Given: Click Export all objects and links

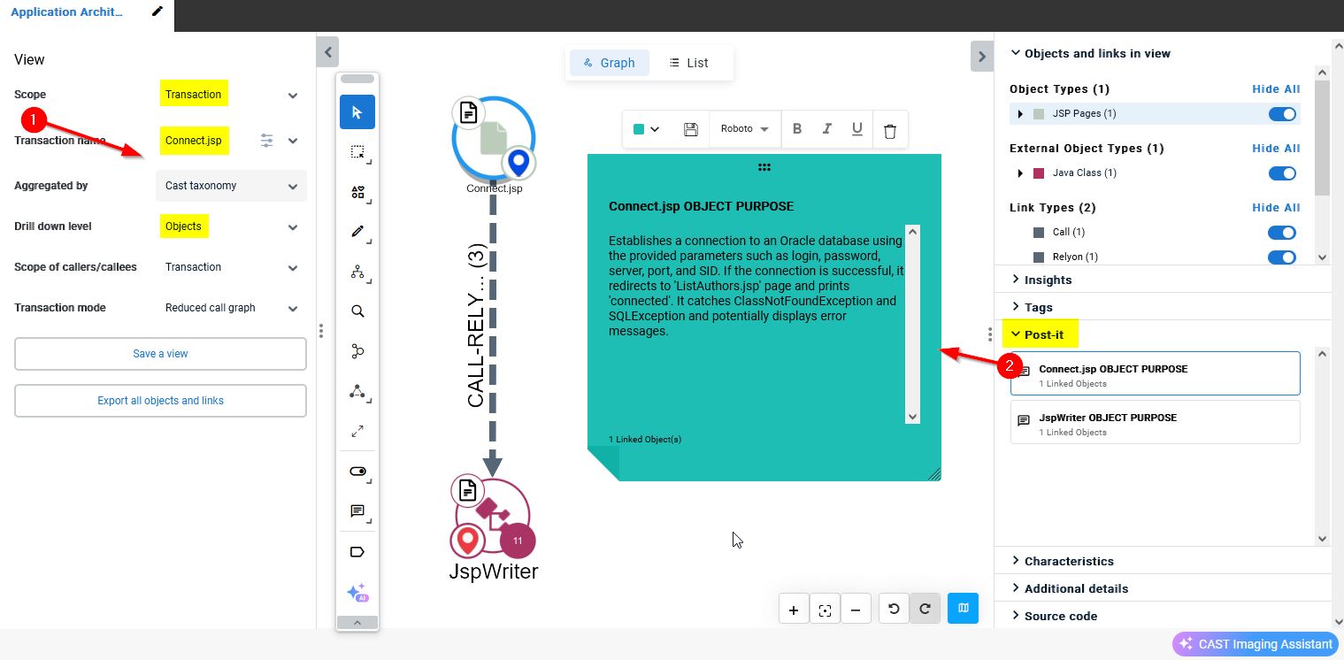Looking at the screenshot, I should click(x=160, y=401).
